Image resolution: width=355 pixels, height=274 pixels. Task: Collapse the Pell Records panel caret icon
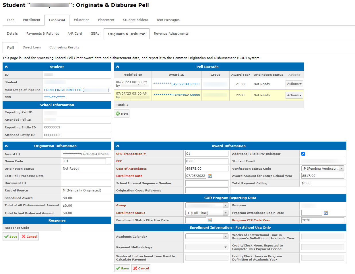tap(118, 67)
